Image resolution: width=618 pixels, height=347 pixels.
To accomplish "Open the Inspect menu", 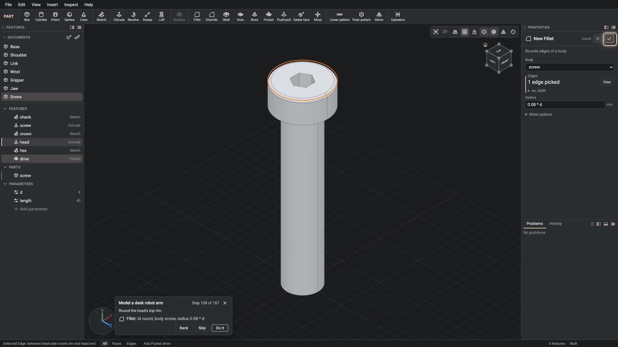I will [x=71, y=4].
